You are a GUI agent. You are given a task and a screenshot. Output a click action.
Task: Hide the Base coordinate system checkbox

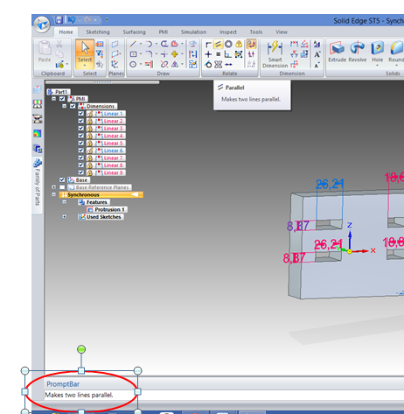pos(62,179)
